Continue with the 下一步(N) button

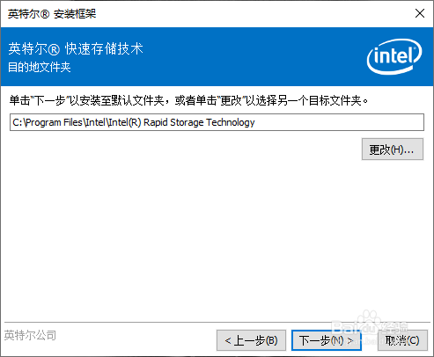coord(327,340)
